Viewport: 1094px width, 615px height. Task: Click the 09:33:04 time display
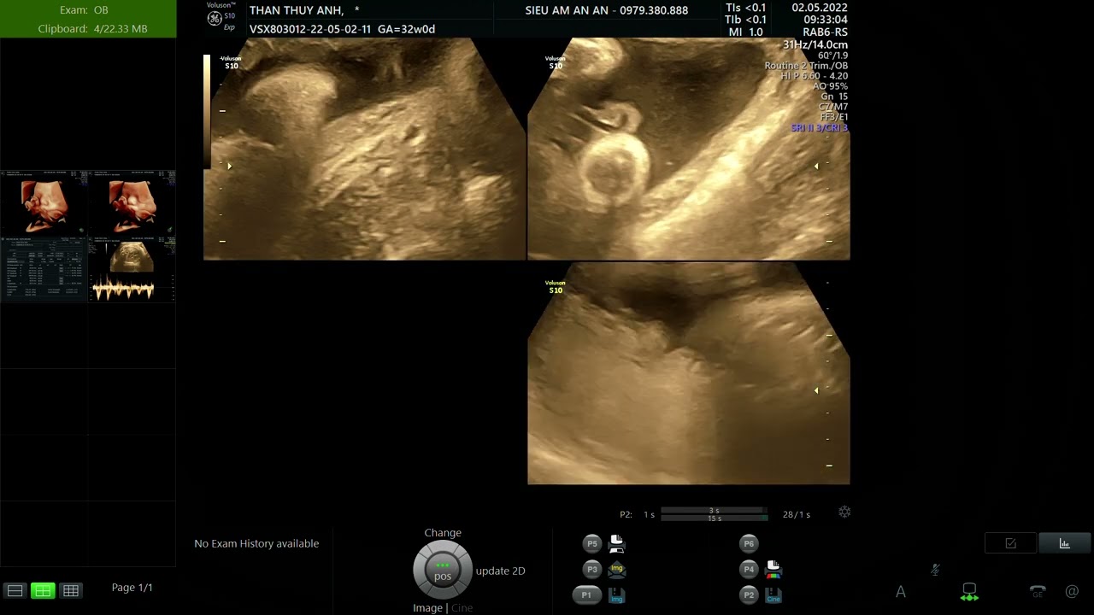click(825, 20)
